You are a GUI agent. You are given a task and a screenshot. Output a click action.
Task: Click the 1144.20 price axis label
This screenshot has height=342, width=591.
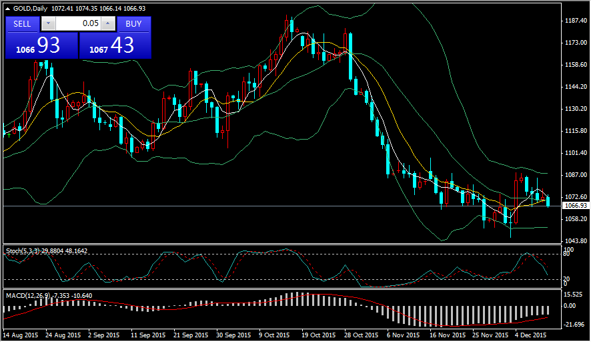(576, 87)
